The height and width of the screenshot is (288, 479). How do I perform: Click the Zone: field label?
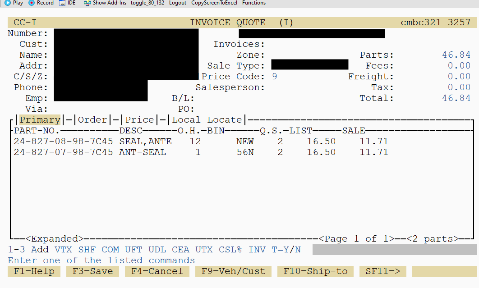pos(250,55)
